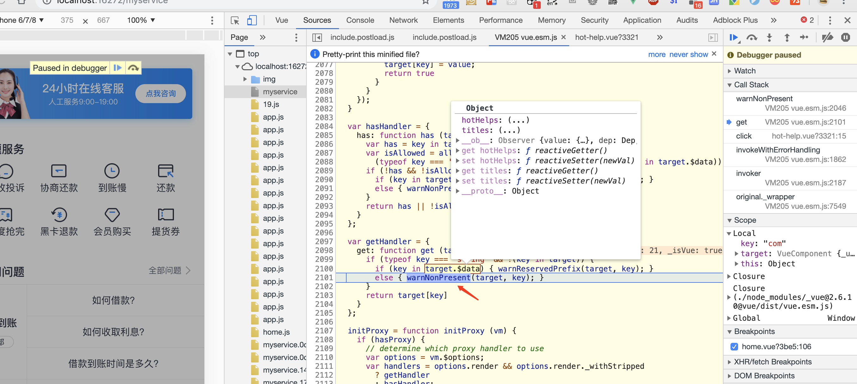Expand the img folder
This screenshot has width=857, height=384.
[x=245, y=79]
